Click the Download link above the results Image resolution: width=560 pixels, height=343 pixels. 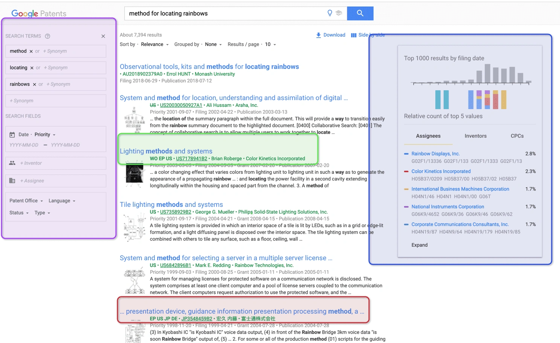(334, 35)
